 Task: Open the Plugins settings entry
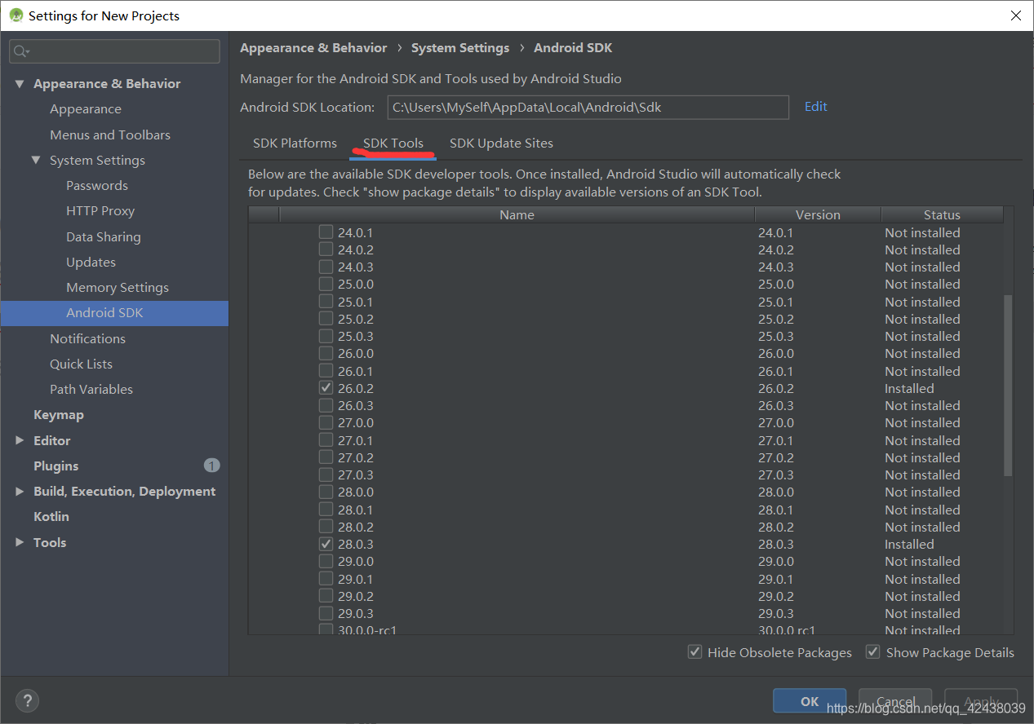55,466
